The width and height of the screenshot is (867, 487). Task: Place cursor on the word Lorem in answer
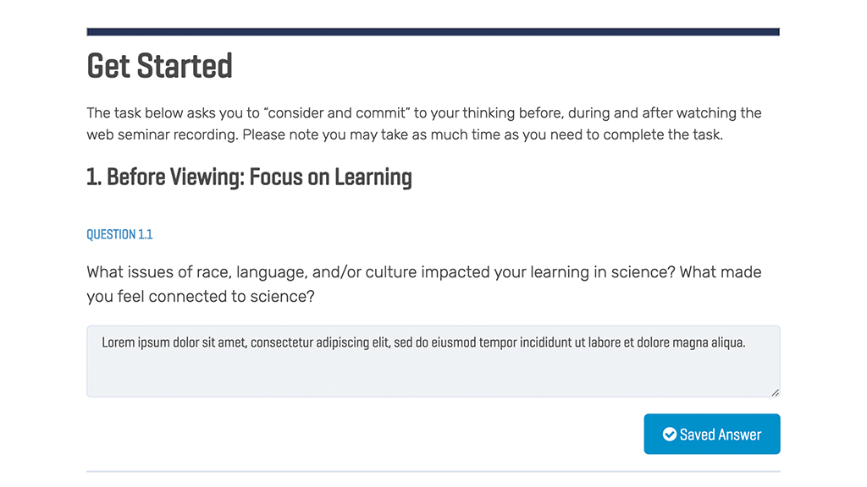tap(118, 342)
